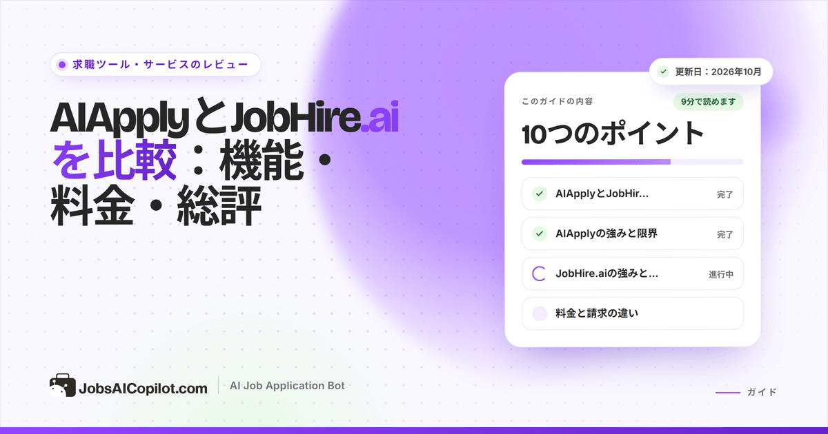The image size is (828, 434).
Task: Click the 更新日：2026年10月 badge
Action: (711, 71)
